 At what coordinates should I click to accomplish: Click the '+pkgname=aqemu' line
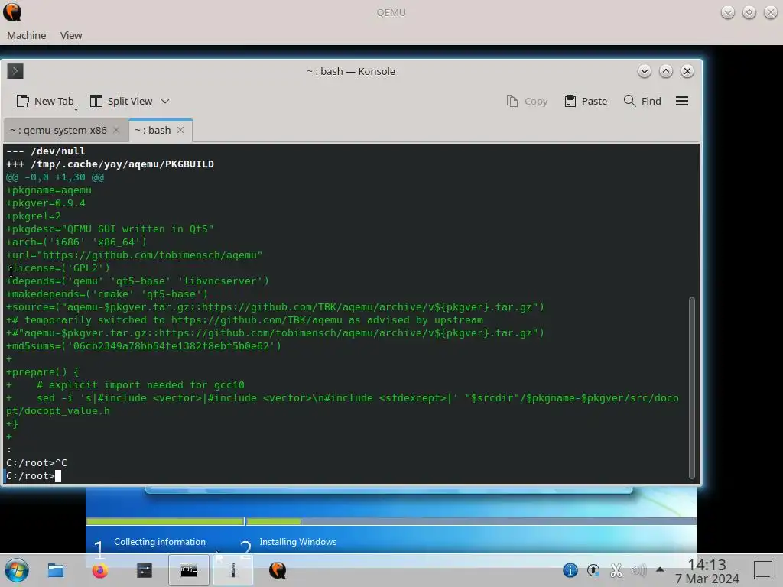49,190
